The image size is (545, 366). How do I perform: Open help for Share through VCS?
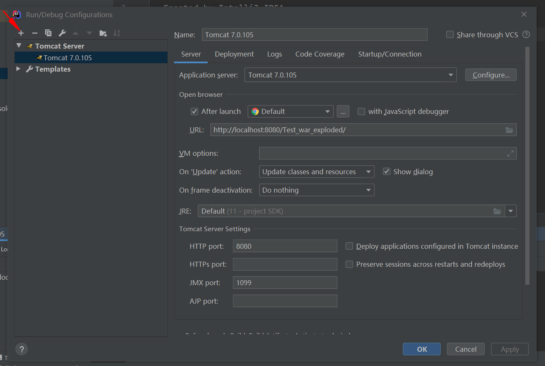point(526,35)
